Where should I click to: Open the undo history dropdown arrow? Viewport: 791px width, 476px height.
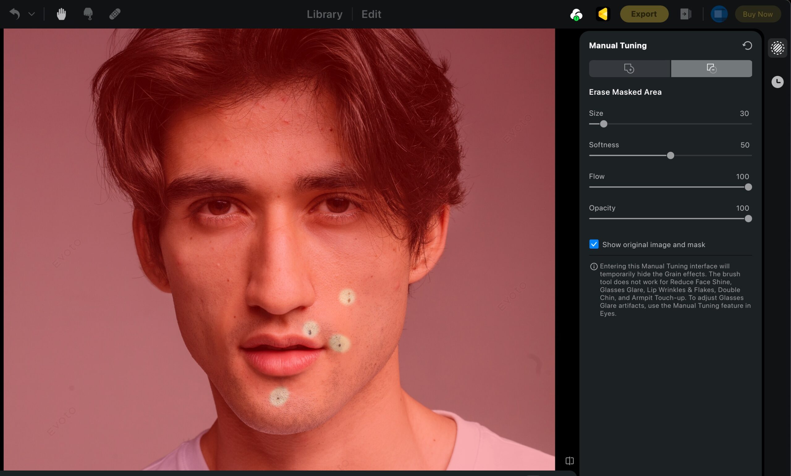tap(32, 14)
